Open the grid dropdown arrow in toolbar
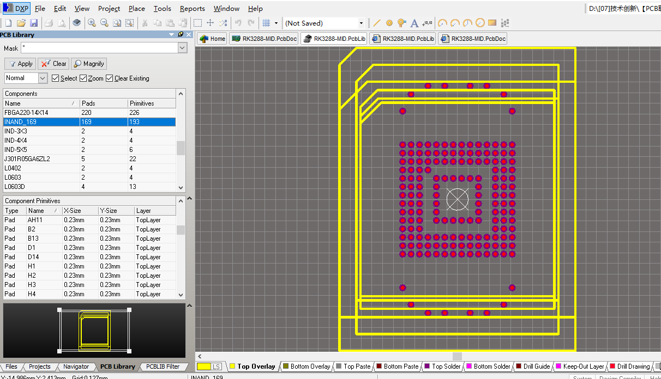The height and width of the screenshot is (379, 661). pos(276,23)
